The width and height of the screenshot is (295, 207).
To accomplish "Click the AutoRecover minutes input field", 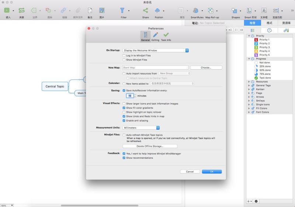I will tap(130, 96).
